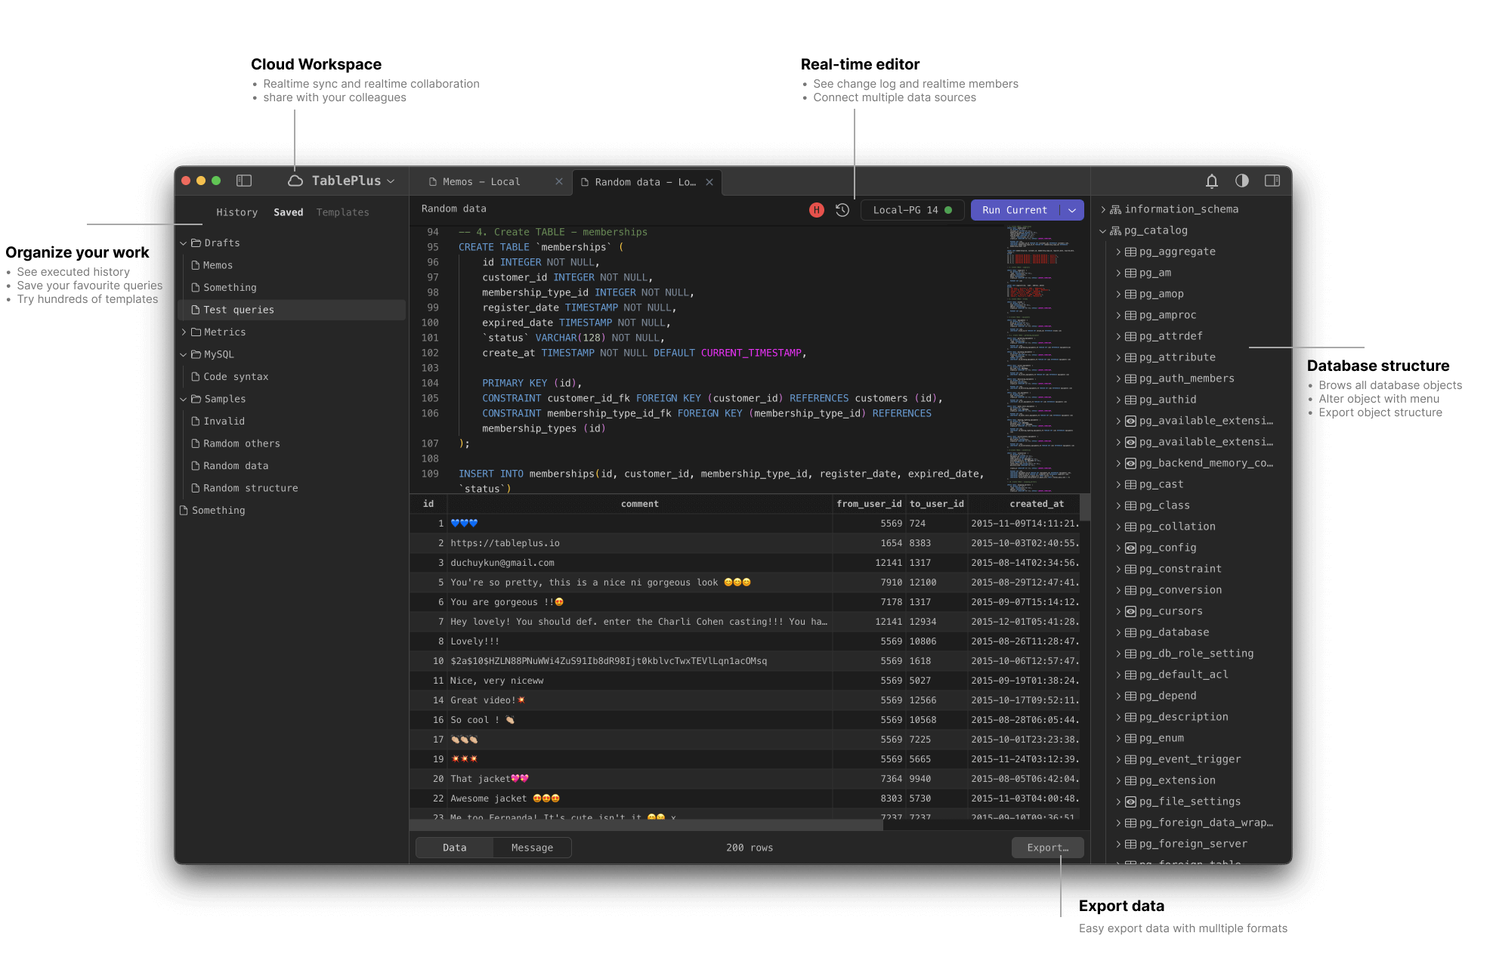Expand the information_schema node
This screenshot has width=1493, height=973.
pyautogui.click(x=1103, y=209)
